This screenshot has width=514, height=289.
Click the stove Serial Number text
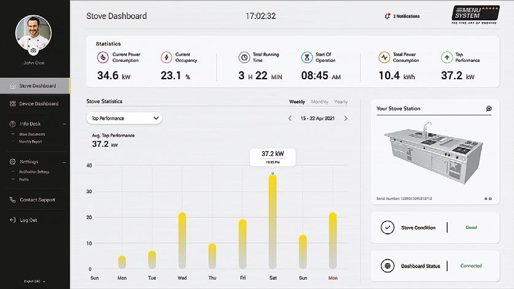pyautogui.click(x=404, y=199)
